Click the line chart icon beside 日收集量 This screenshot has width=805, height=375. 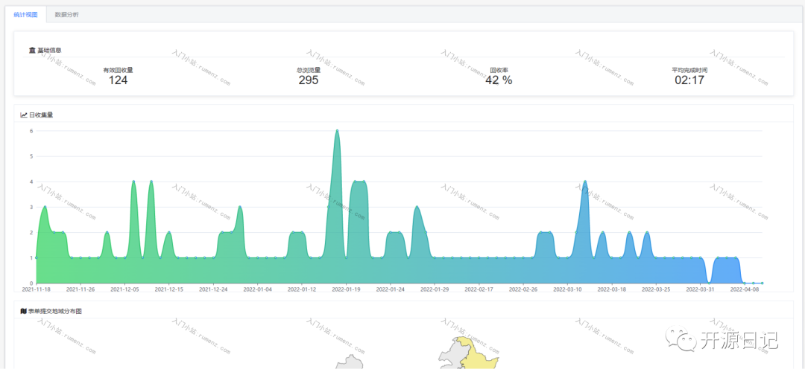coord(24,115)
